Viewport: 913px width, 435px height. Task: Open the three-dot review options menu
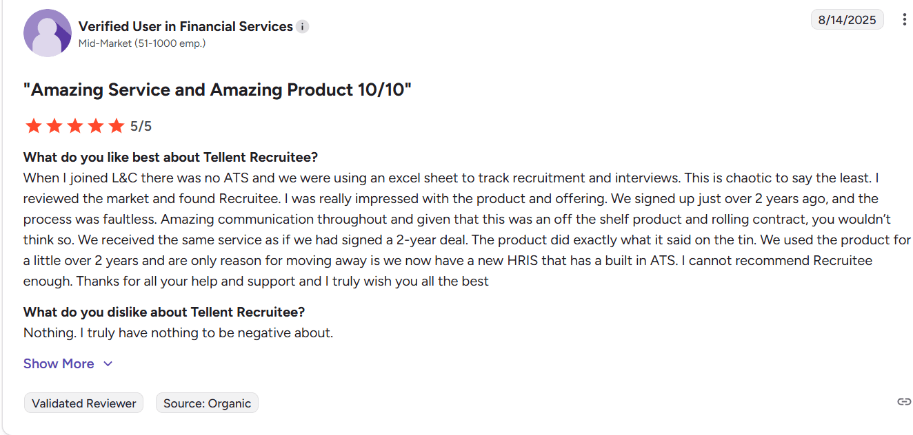[904, 20]
